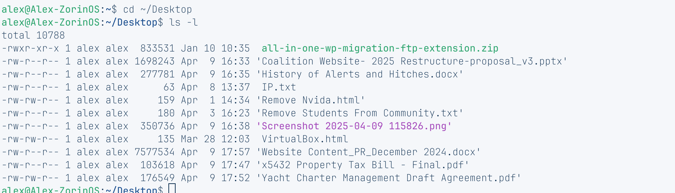
Task: Click the file size 7577534
Action: click(155, 152)
